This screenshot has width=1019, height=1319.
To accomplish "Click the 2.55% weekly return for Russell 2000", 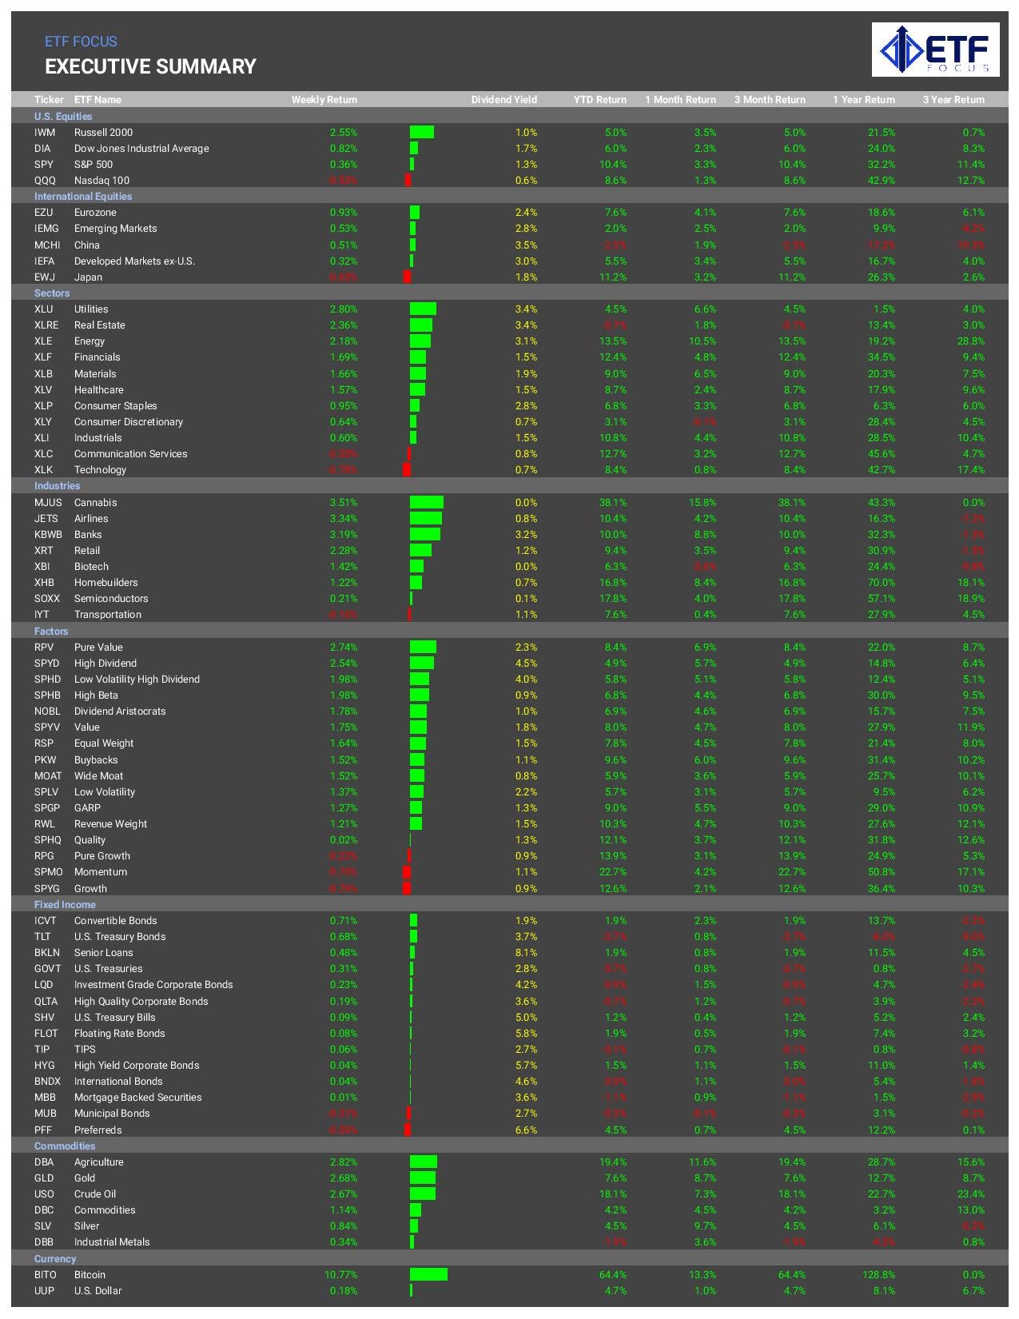I will tap(344, 132).
